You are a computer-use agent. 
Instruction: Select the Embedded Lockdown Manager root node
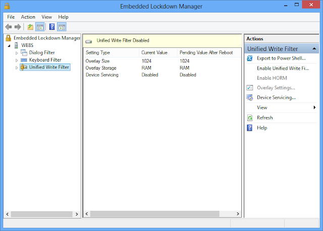click(47, 38)
